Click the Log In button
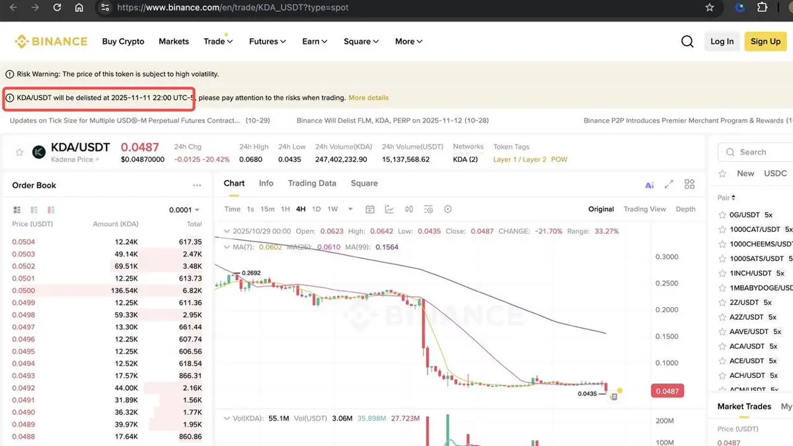793x446 pixels. point(722,41)
